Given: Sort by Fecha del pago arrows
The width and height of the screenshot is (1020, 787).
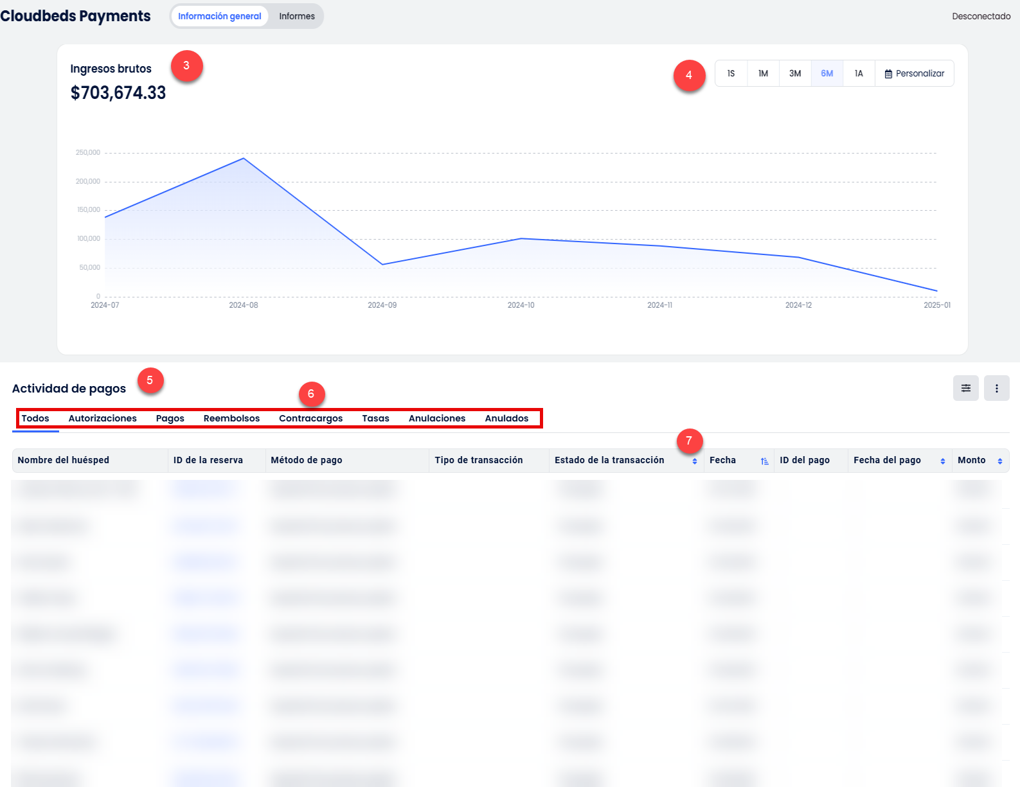Looking at the screenshot, I should pos(943,461).
